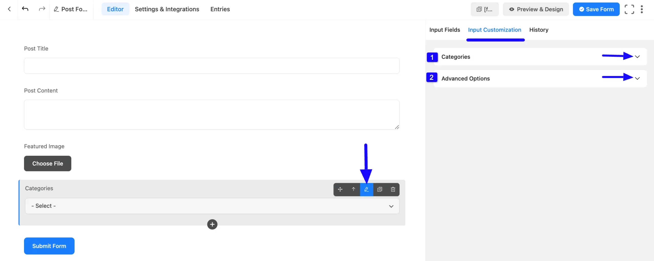The width and height of the screenshot is (654, 261).
Task: Click the Submit Form button
Action: coord(49,246)
